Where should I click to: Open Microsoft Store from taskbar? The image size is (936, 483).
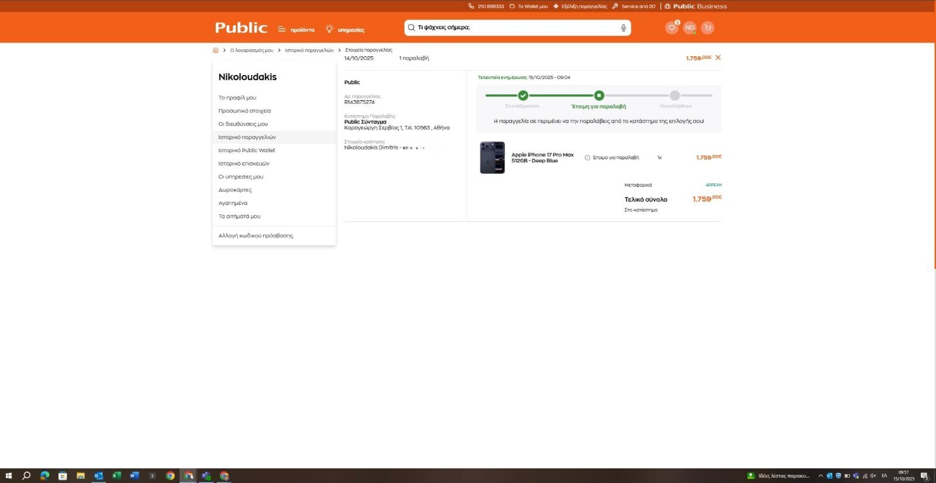click(x=63, y=476)
